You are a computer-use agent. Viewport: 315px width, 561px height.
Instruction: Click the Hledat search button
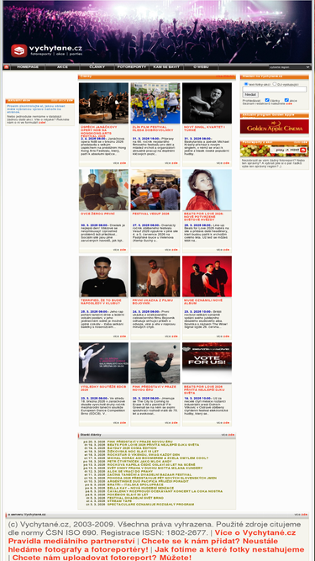[x=250, y=95]
